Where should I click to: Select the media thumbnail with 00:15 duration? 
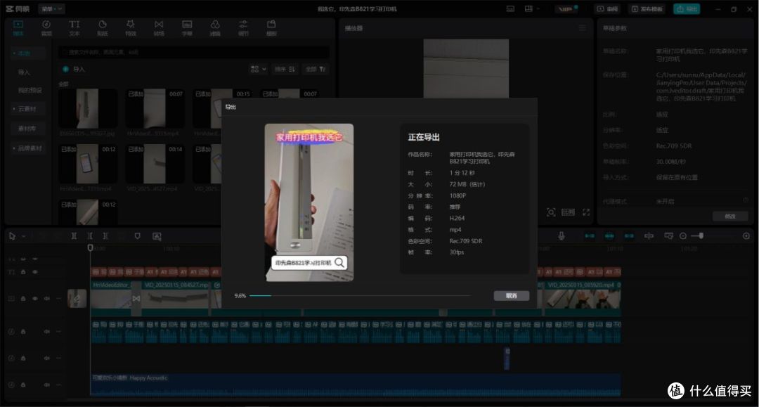point(221,108)
